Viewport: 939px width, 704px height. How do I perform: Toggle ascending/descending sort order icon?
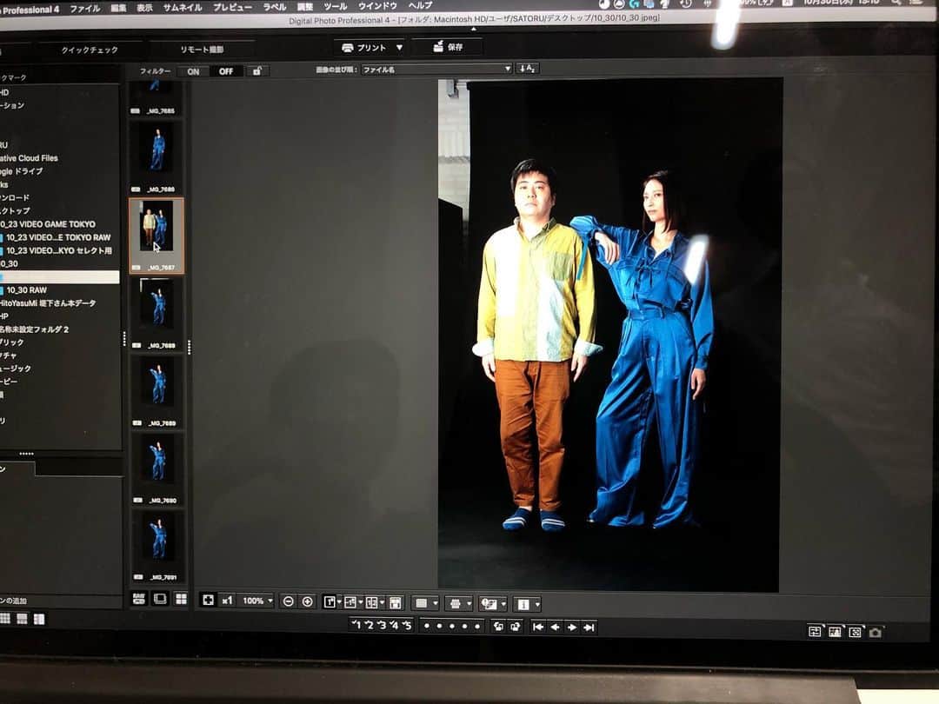(x=527, y=69)
